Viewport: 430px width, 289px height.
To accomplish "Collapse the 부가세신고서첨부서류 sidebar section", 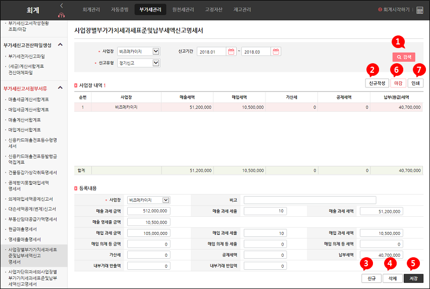I will pos(61,87).
